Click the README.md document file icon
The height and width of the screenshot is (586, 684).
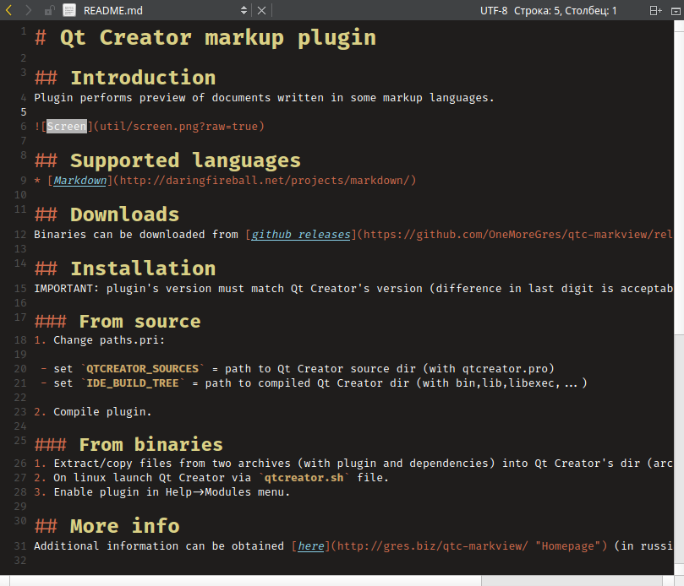point(69,10)
